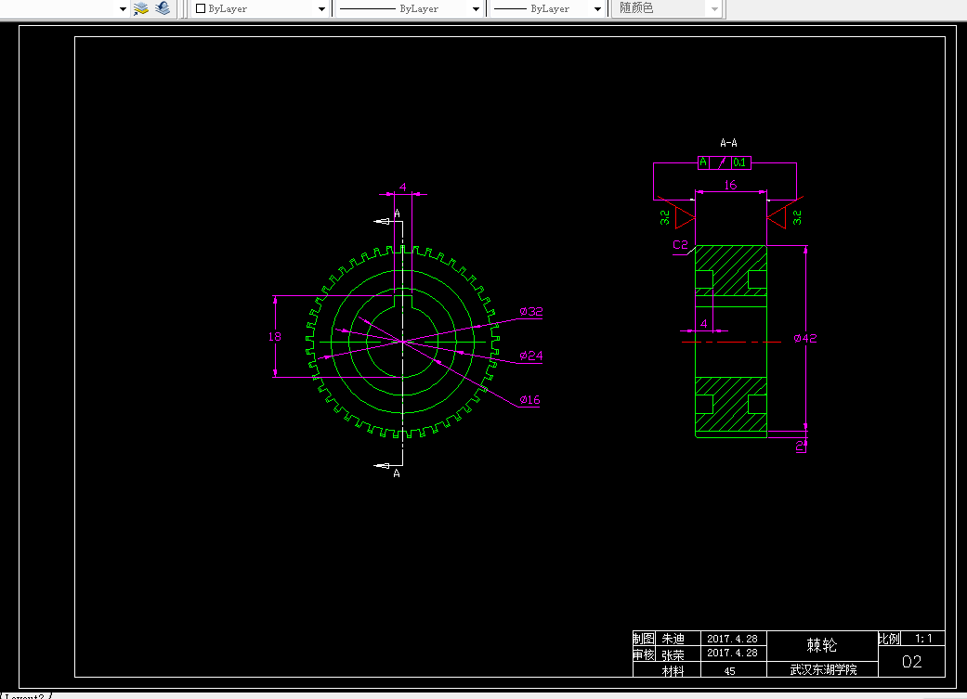Select the 18 vertical dimension text
This screenshot has width=967, height=699.
pos(274,337)
